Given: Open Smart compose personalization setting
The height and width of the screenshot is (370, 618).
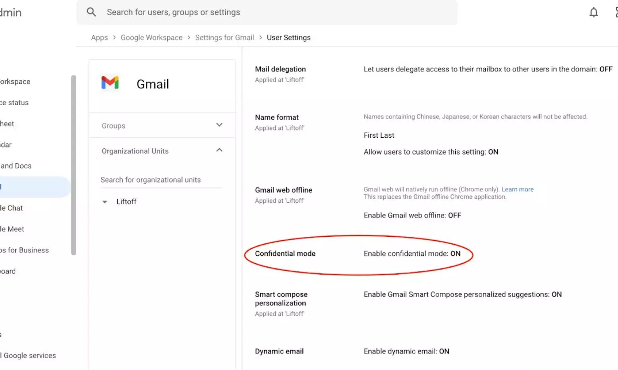Looking at the screenshot, I should point(281,299).
